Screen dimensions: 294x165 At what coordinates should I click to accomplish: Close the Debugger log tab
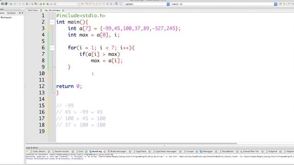216,152
